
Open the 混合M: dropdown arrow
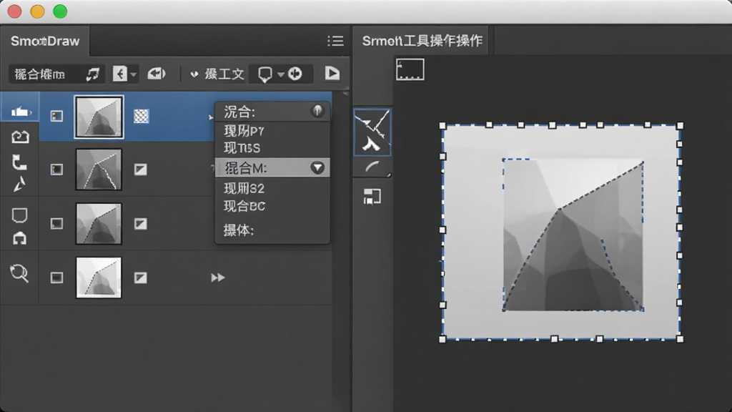click(317, 167)
